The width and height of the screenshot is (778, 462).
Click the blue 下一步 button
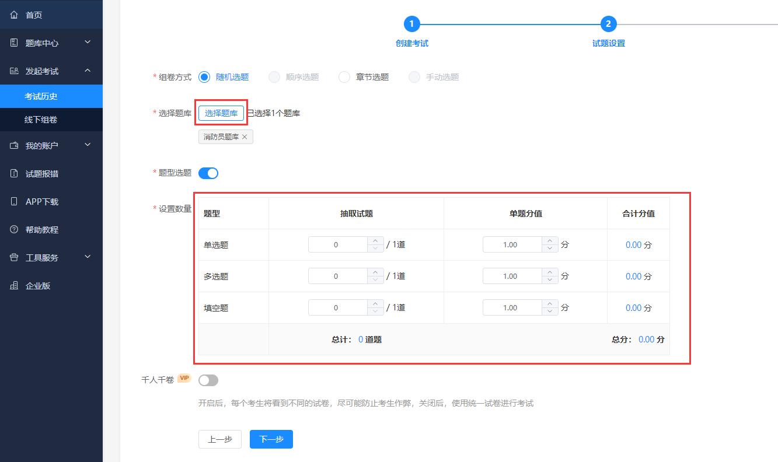click(x=271, y=439)
